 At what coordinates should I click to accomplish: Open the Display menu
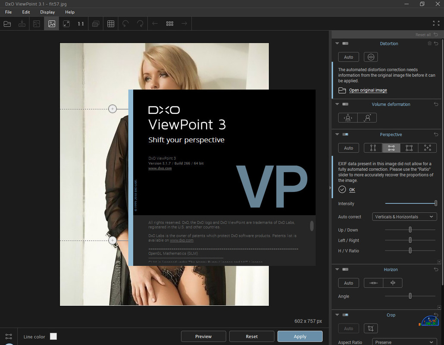coord(47,12)
